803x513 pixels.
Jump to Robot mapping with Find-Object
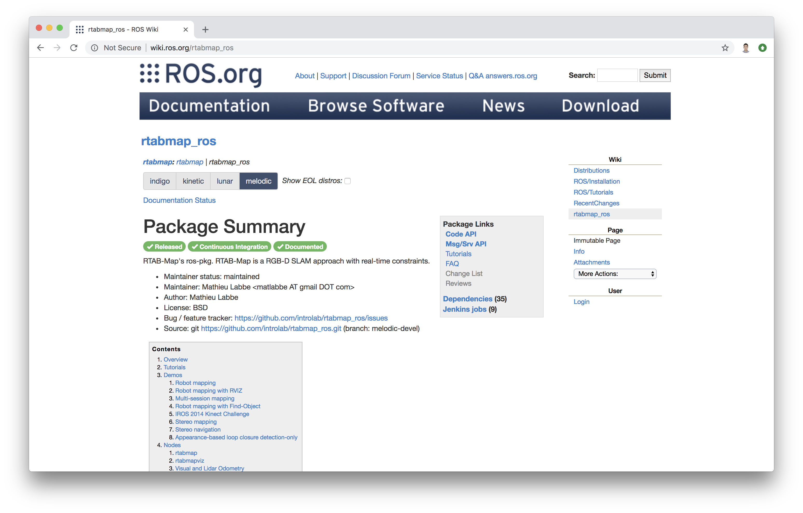(218, 406)
